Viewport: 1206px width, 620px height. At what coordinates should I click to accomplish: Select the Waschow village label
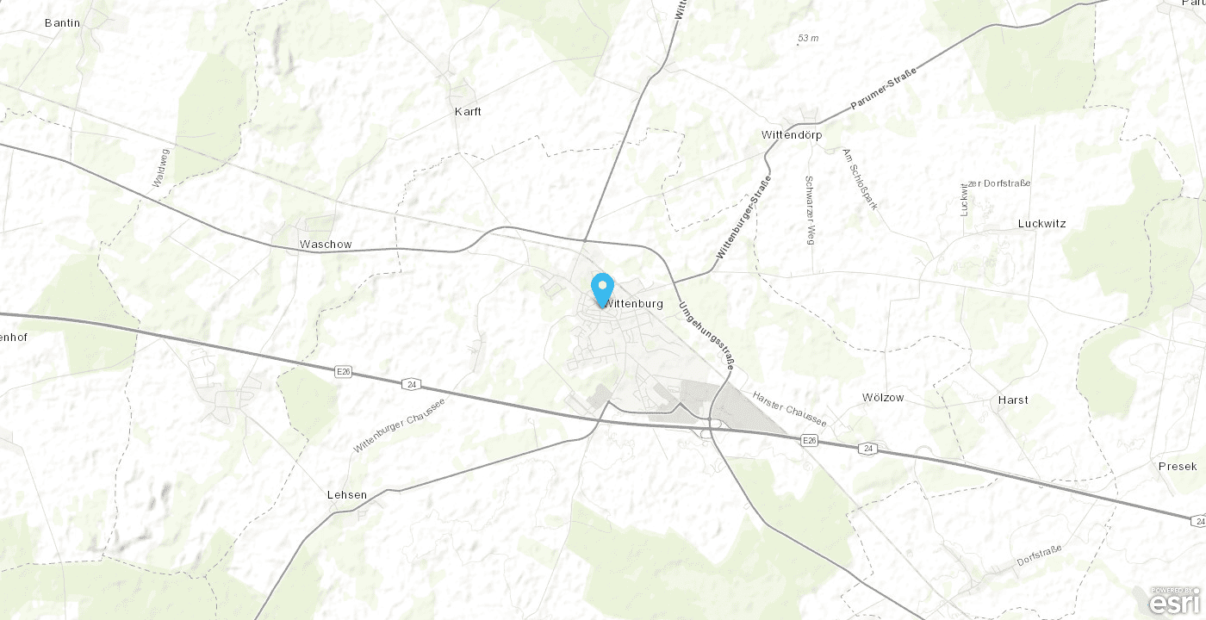coord(326,244)
